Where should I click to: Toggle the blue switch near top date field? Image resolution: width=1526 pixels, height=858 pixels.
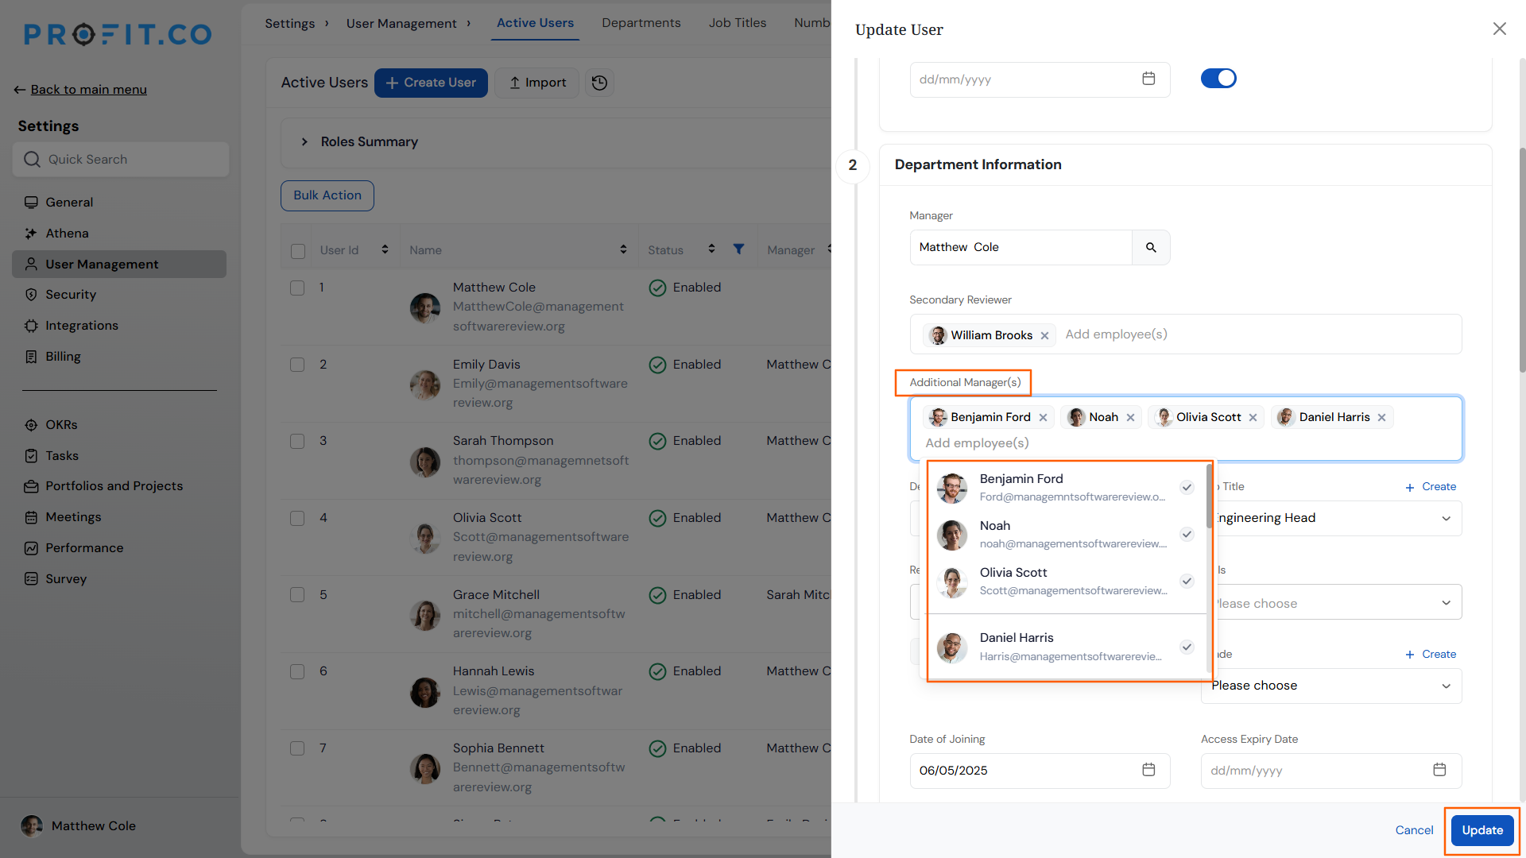coord(1218,79)
